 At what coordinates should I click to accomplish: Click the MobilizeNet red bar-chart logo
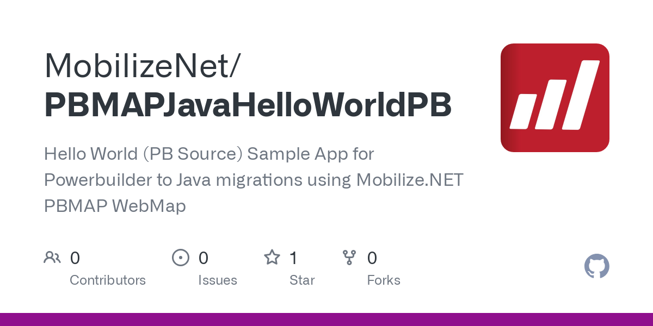pyautogui.click(x=555, y=97)
